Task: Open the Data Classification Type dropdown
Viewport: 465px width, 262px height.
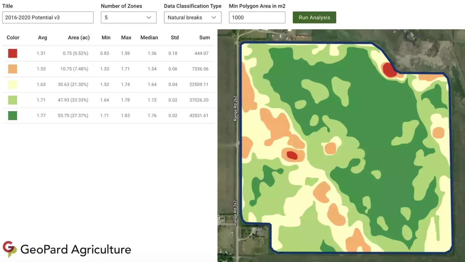Action: tap(192, 17)
